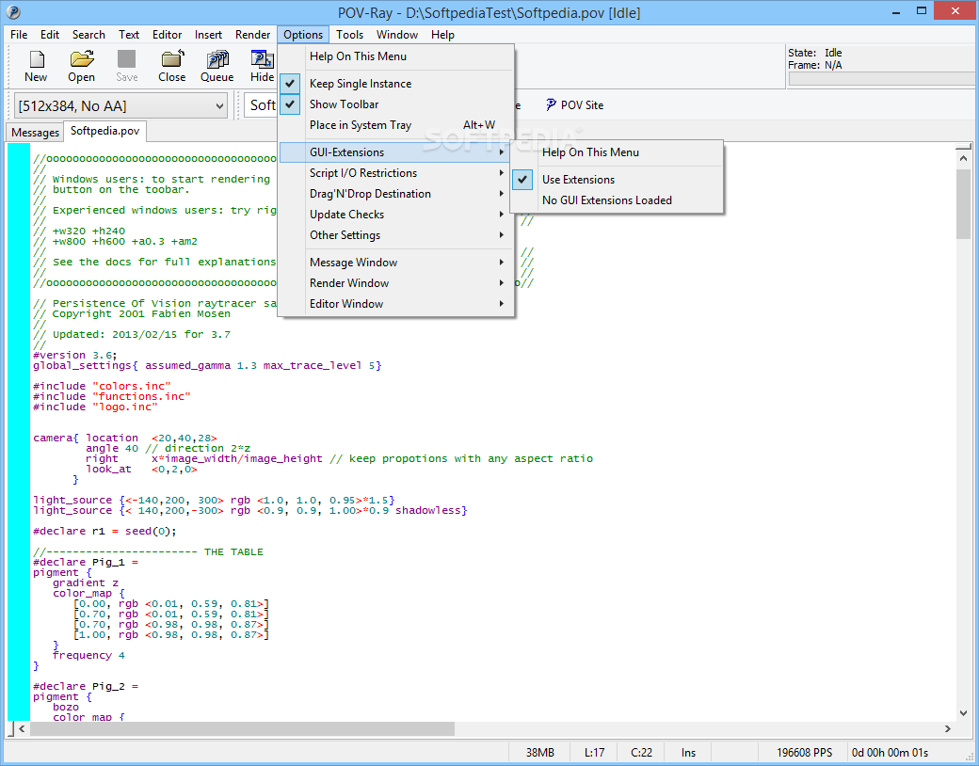Click the Hide toolbar icon

pos(262,65)
